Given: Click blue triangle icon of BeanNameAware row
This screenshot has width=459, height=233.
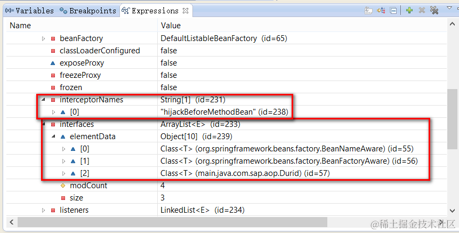Looking at the screenshot, I should [73, 149].
